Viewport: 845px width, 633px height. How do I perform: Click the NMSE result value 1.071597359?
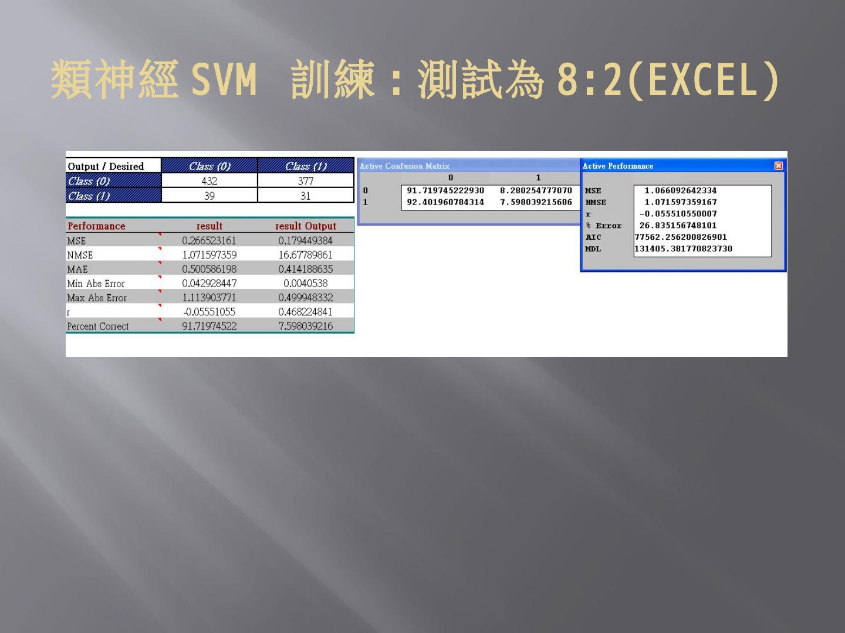tap(209, 255)
